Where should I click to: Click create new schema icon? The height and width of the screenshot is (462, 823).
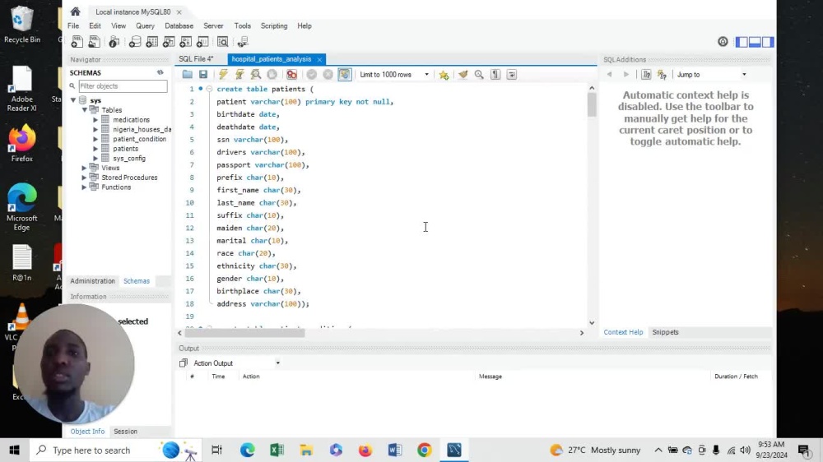click(x=135, y=42)
